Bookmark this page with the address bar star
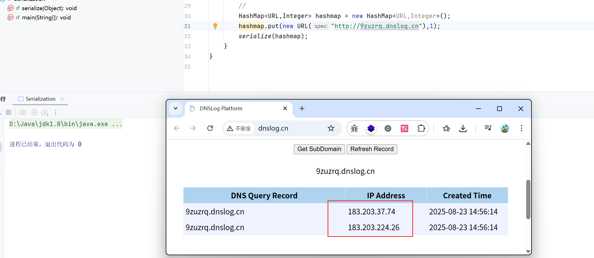Viewport: 594px width, 258px height. pos(331,128)
